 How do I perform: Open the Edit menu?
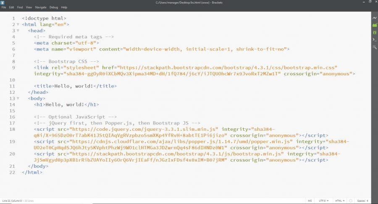[12, 8]
